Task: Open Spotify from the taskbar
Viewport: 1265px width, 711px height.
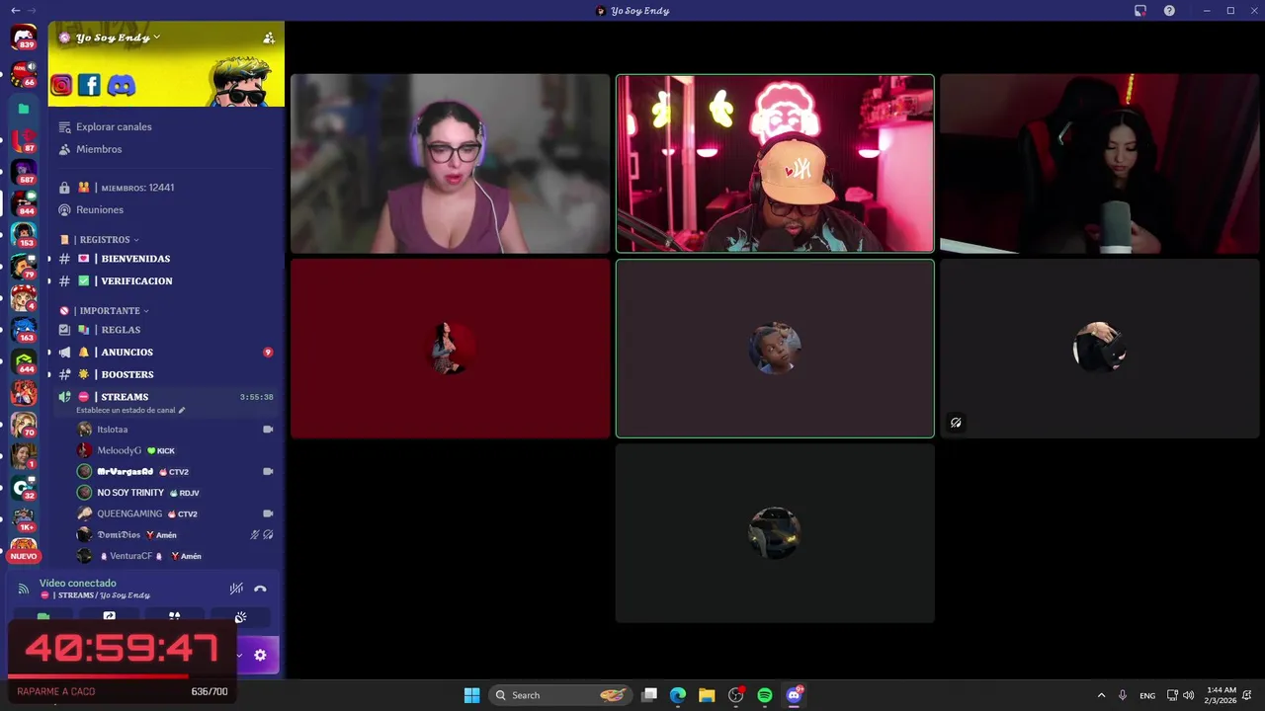Action: tap(764, 695)
